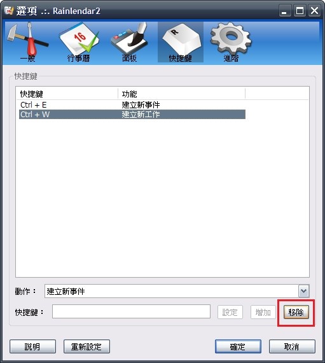Select the Ctrl + W 建立新工作 row
Viewport: 325px width, 363px height.
(132, 115)
